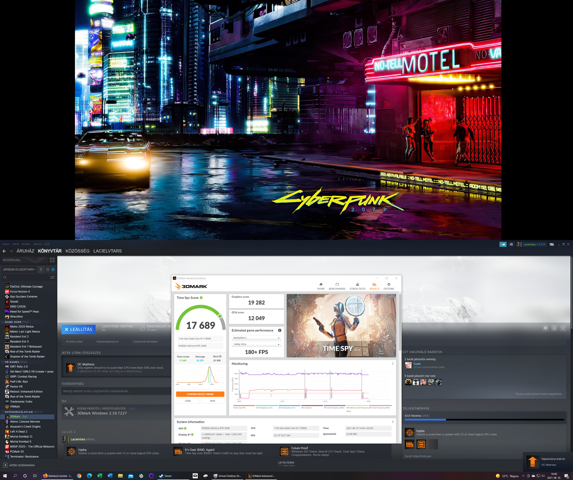Open the Windows notification center
The height and width of the screenshot is (480, 573).
(x=567, y=476)
